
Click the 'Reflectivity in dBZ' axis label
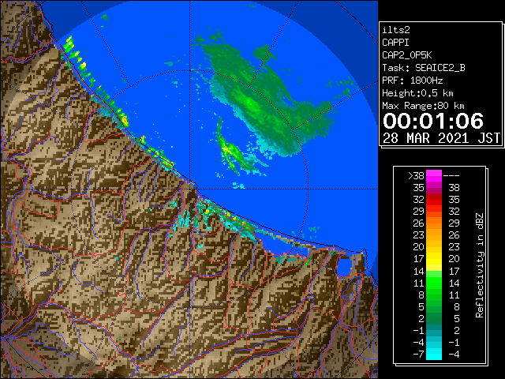[x=480, y=265]
